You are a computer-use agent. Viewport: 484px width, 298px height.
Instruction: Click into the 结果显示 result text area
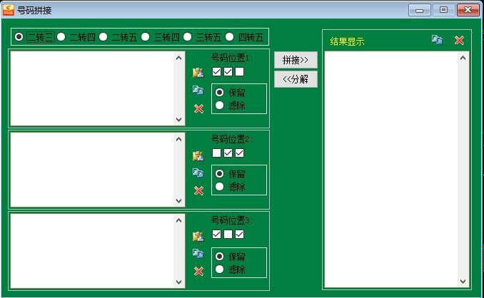pyautogui.click(x=391, y=170)
